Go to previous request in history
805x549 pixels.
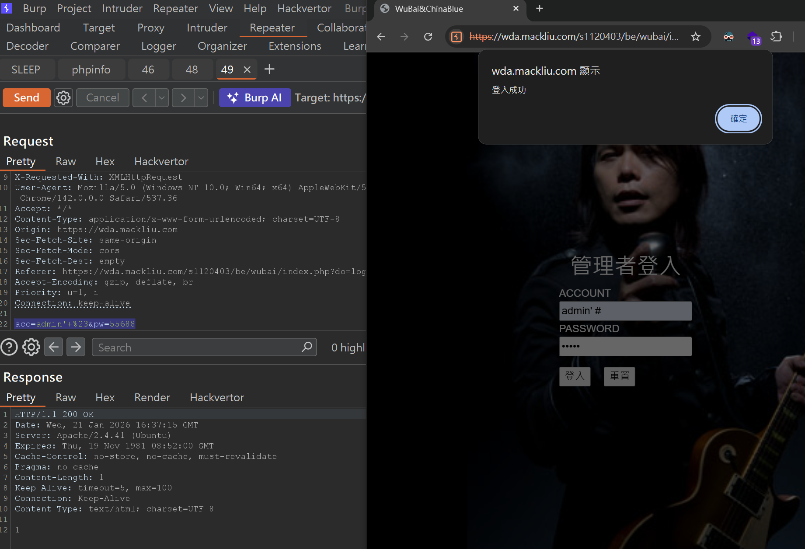[x=144, y=97]
